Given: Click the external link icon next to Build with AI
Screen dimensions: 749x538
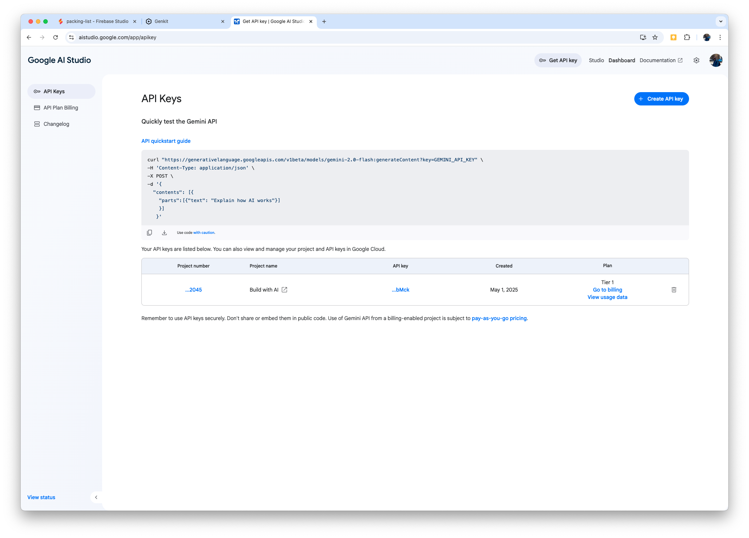Looking at the screenshot, I should (x=284, y=290).
